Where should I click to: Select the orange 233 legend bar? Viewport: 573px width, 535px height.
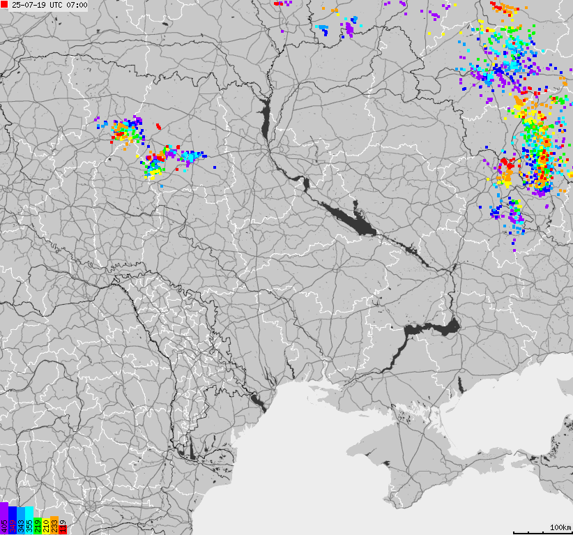click(54, 525)
